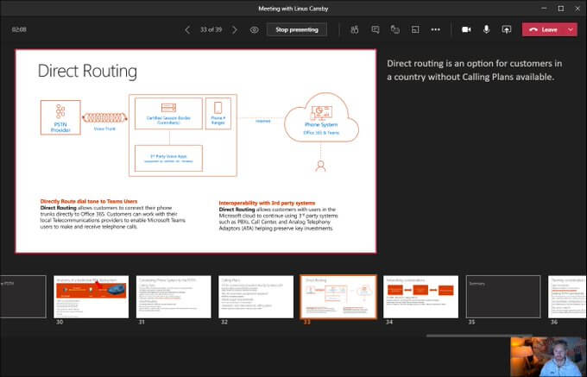Select the dark slide thumbnail before 30
Screen dimensions: 587x377
[x=22, y=297]
